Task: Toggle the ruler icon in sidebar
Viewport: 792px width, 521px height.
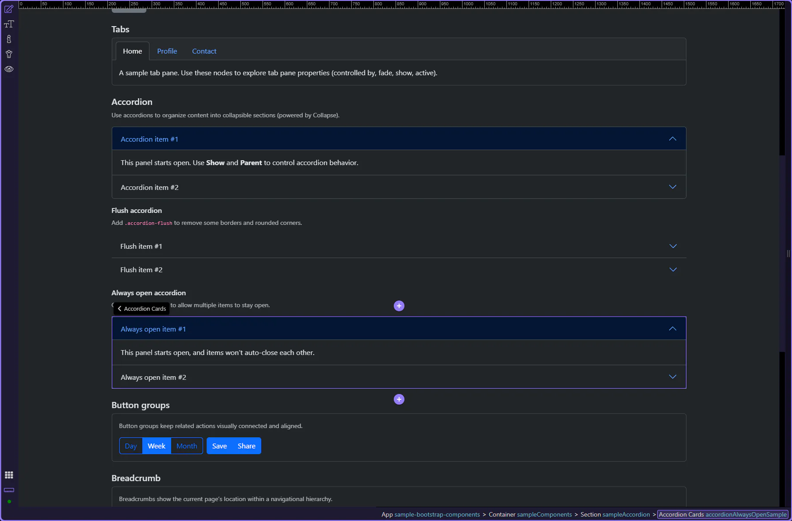Action: (9, 490)
